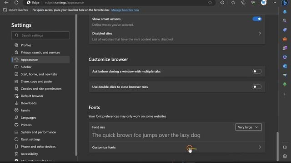Open sidebar settings gear icon

pyautogui.click(x=285, y=156)
